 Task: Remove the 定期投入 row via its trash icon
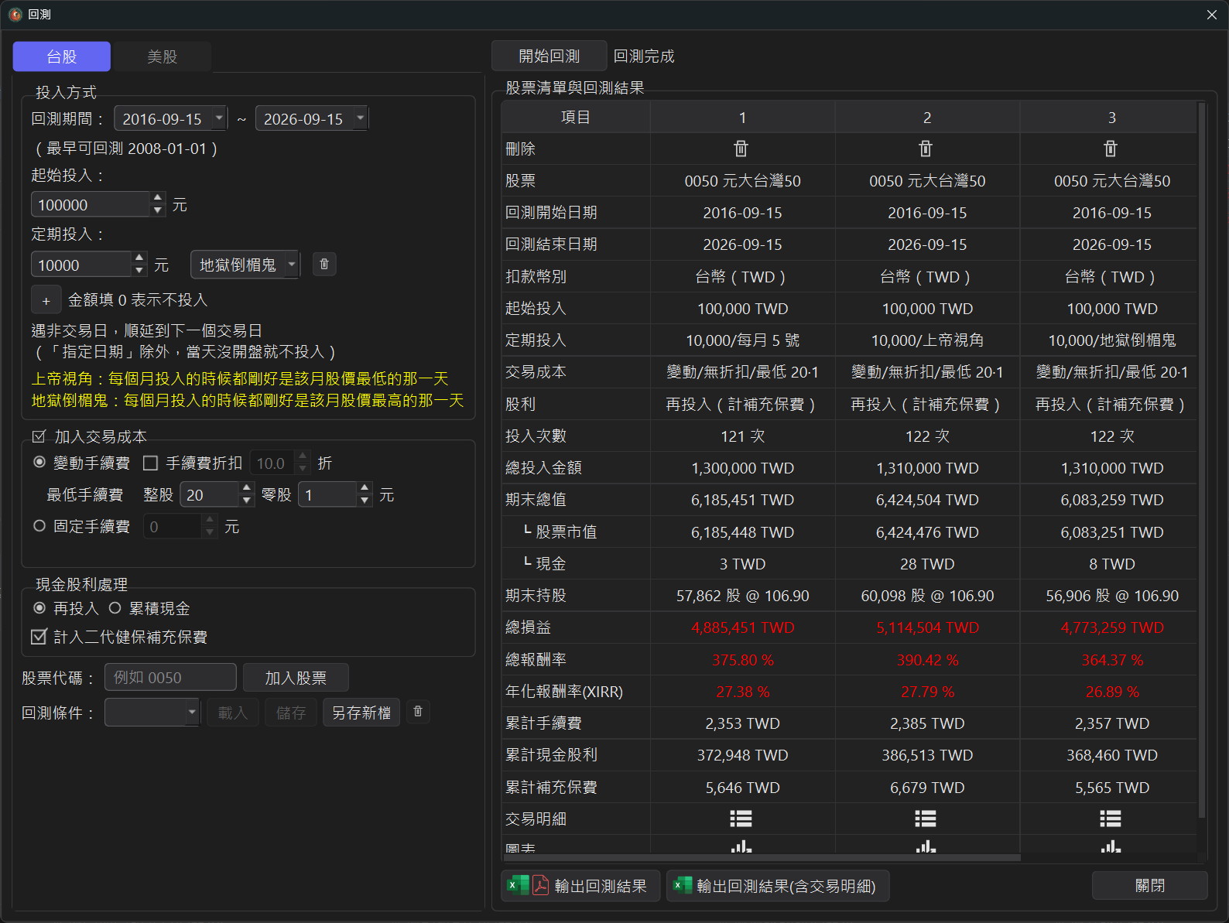click(324, 265)
